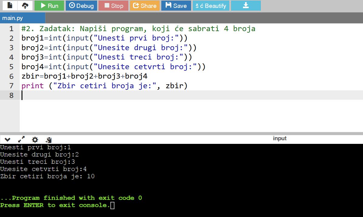Viewport: 363px width, 217px height.
Task: Create a new file with the blank page icon
Action: pos(10,5)
